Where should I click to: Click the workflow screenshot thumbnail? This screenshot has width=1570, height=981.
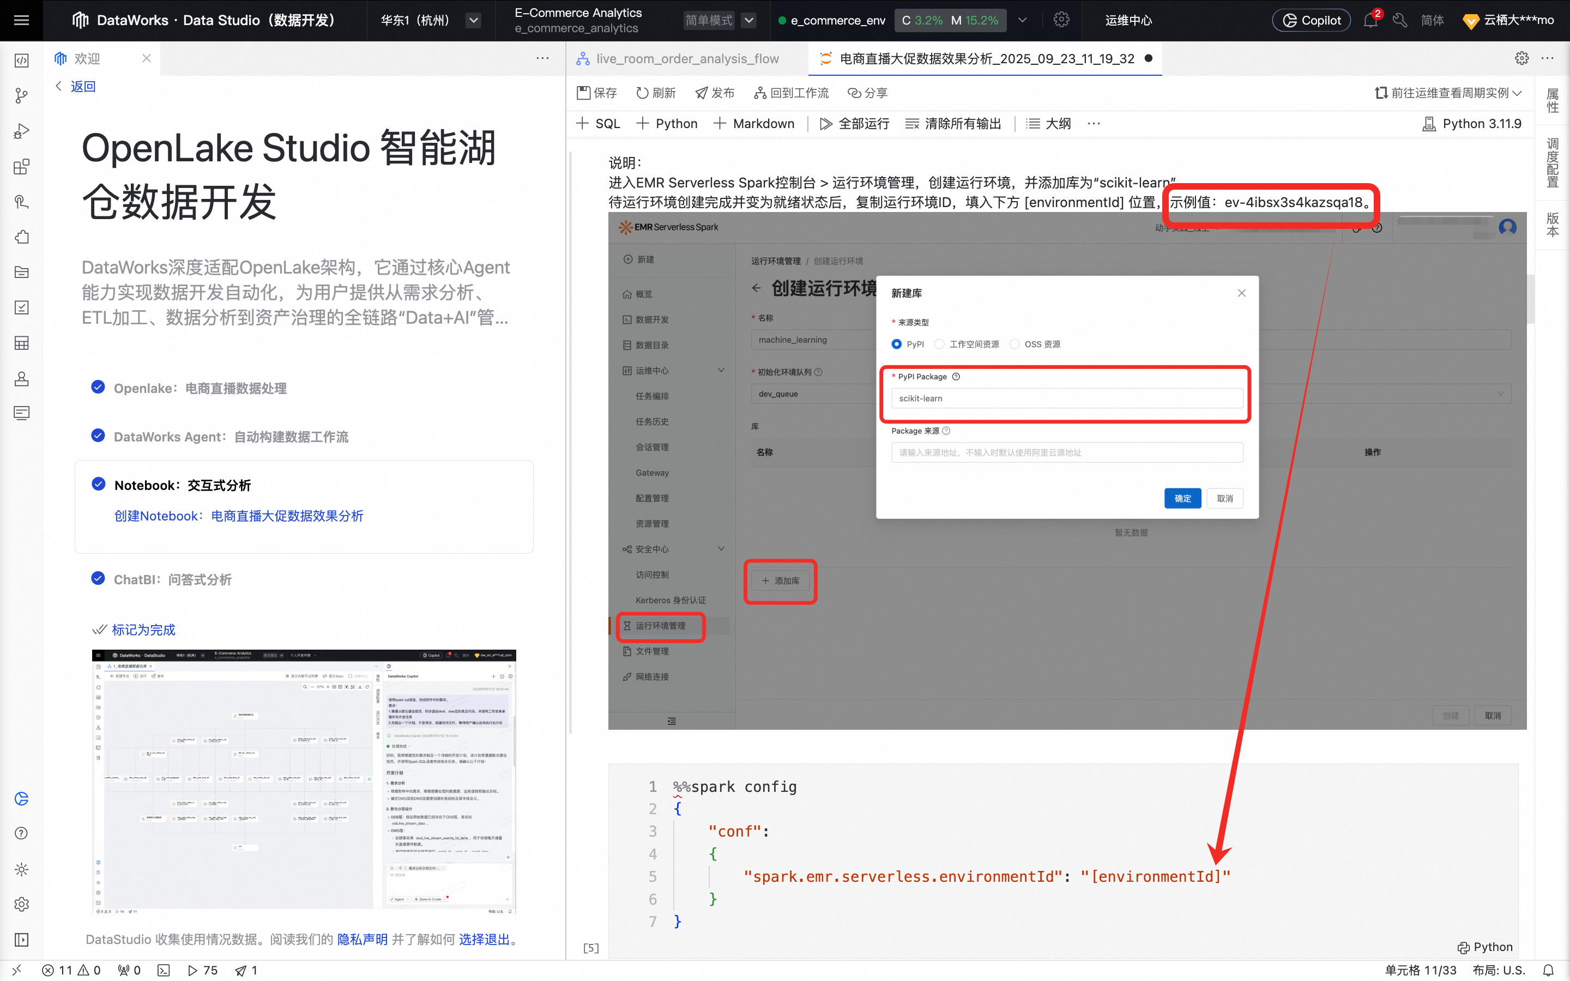pos(304,781)
